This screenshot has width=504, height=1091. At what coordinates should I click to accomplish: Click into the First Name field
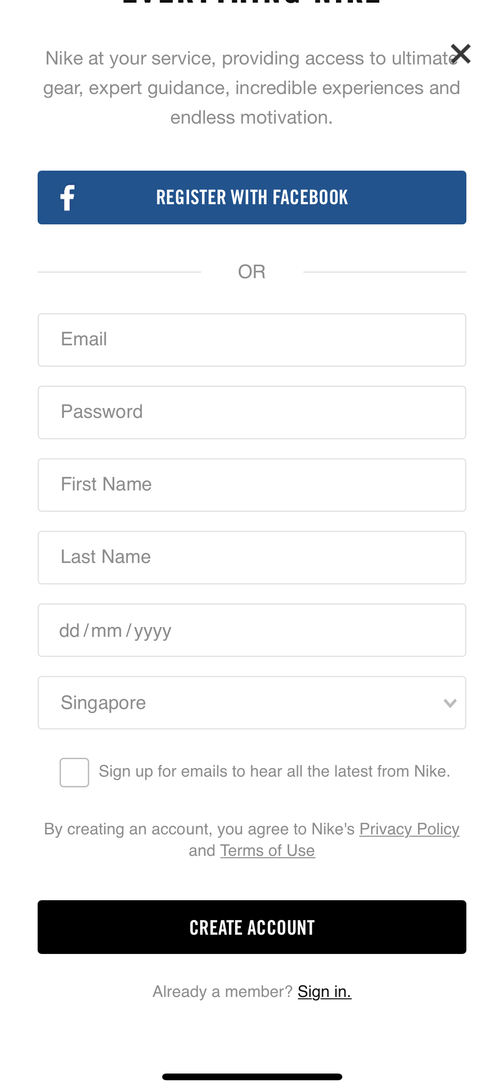pos(252,485)
